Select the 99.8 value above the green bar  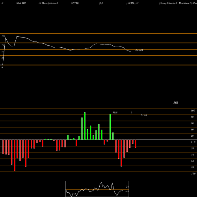click(x=115, y=113)
